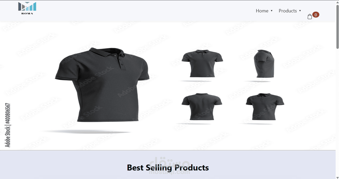The height and width of the screenshot is (179, 339).
Task: Click the vertical scrollbar track below thumb
Action: 337,114
